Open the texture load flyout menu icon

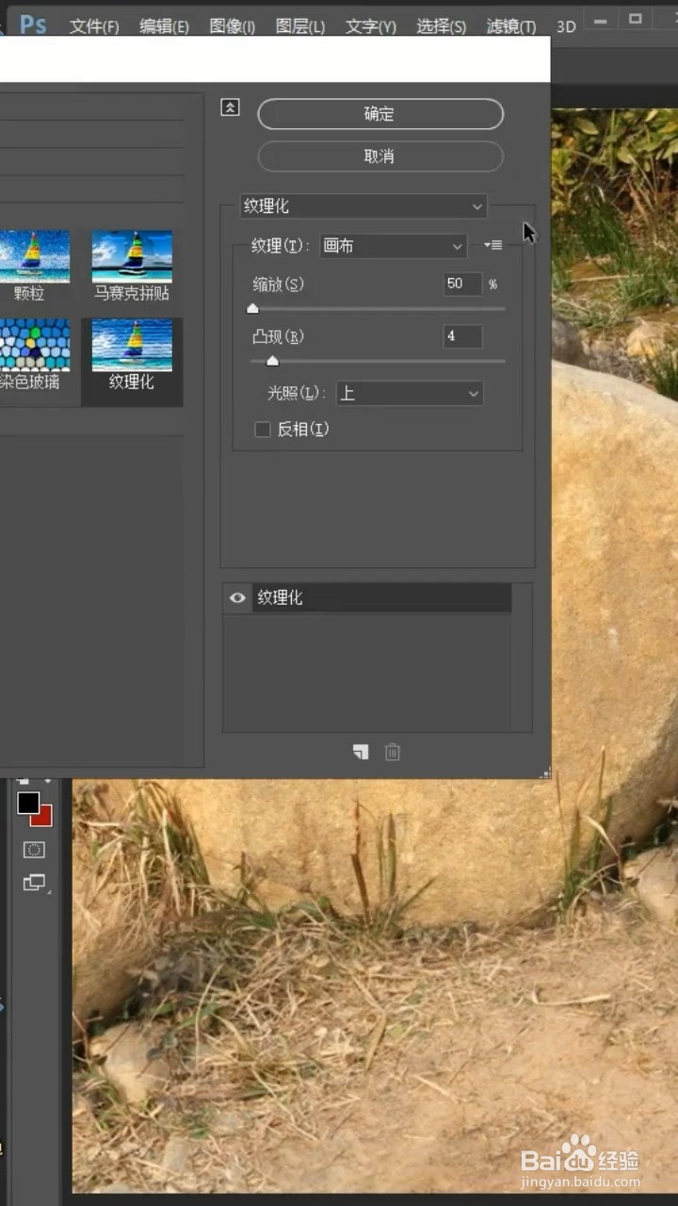[492, 245]
